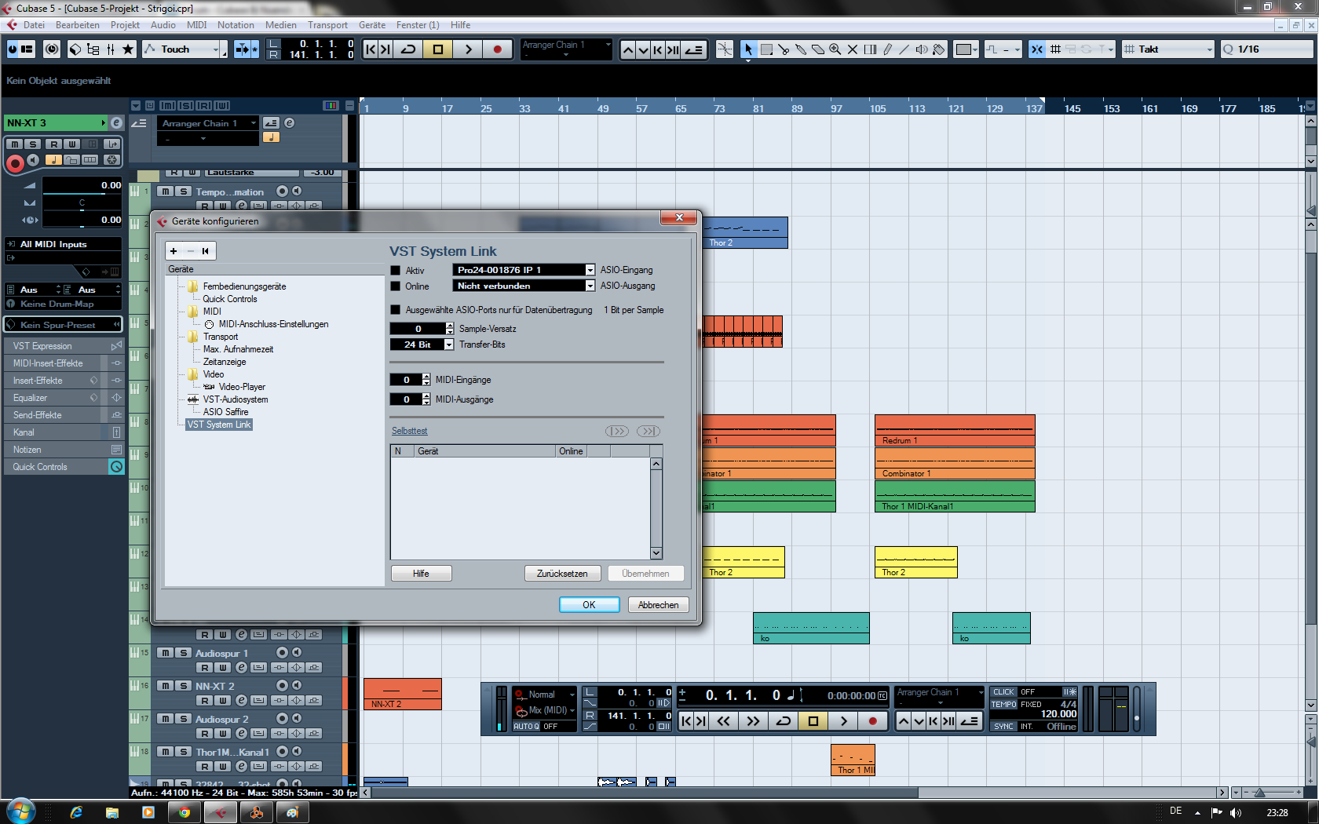The width and height of the screenshot is (1319, 824).
Task: Click the Selbsttest link
Action: (x=409, y=431)
